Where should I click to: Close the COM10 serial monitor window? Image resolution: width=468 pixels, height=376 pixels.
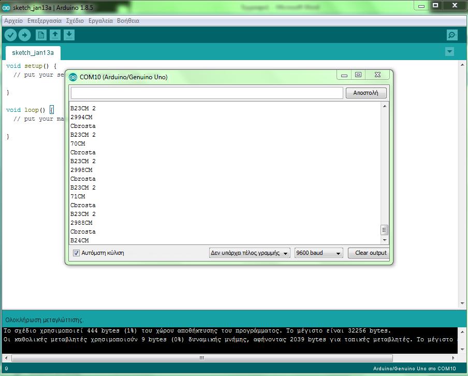[x=377, y=75]
